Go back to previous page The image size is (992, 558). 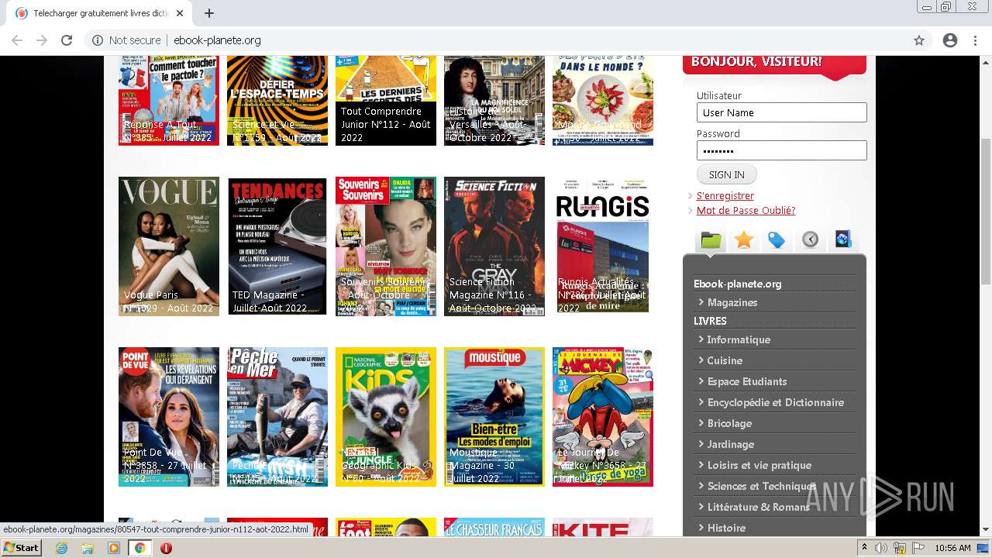(17, 40)
